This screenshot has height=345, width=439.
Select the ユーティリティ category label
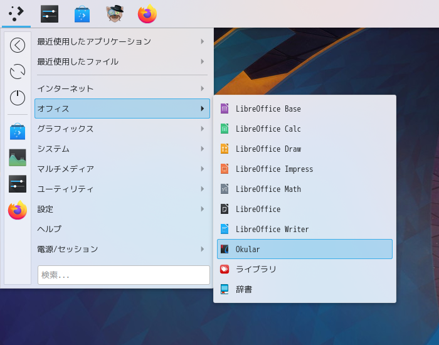65,189
